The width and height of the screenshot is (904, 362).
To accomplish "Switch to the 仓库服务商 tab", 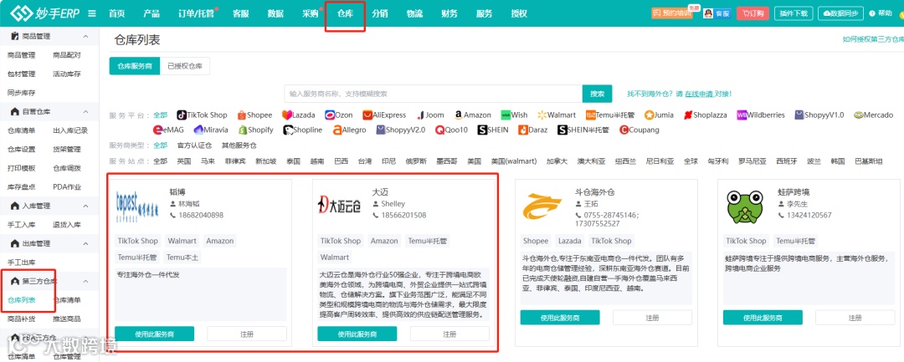I will point(135,66).
